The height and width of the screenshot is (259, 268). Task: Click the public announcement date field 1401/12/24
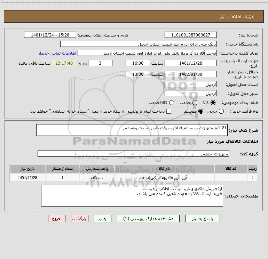click(x=50, y=35)
